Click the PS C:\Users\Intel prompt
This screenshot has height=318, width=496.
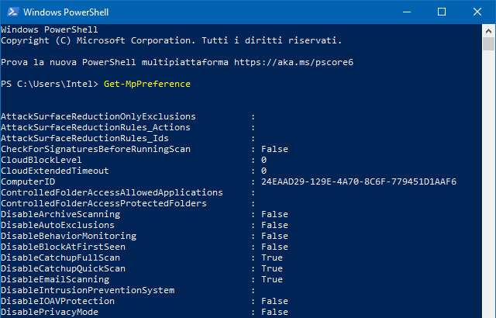click(x=50, y=84)
